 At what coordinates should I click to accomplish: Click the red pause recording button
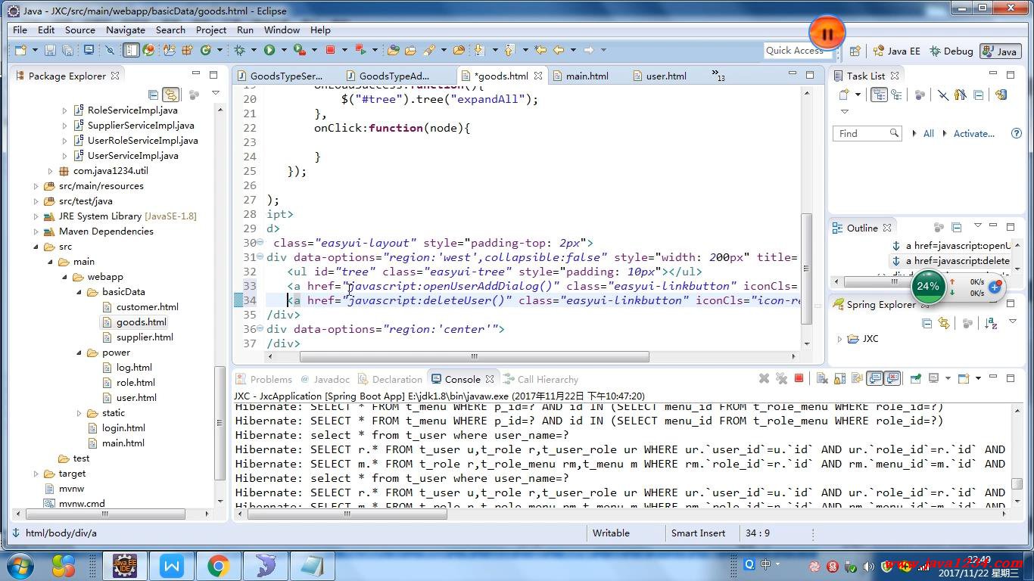pyautogui.click(x=827, y=34)
